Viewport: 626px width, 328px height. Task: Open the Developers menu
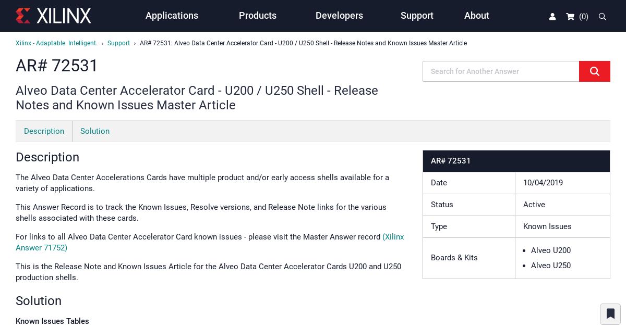point(339,16)
